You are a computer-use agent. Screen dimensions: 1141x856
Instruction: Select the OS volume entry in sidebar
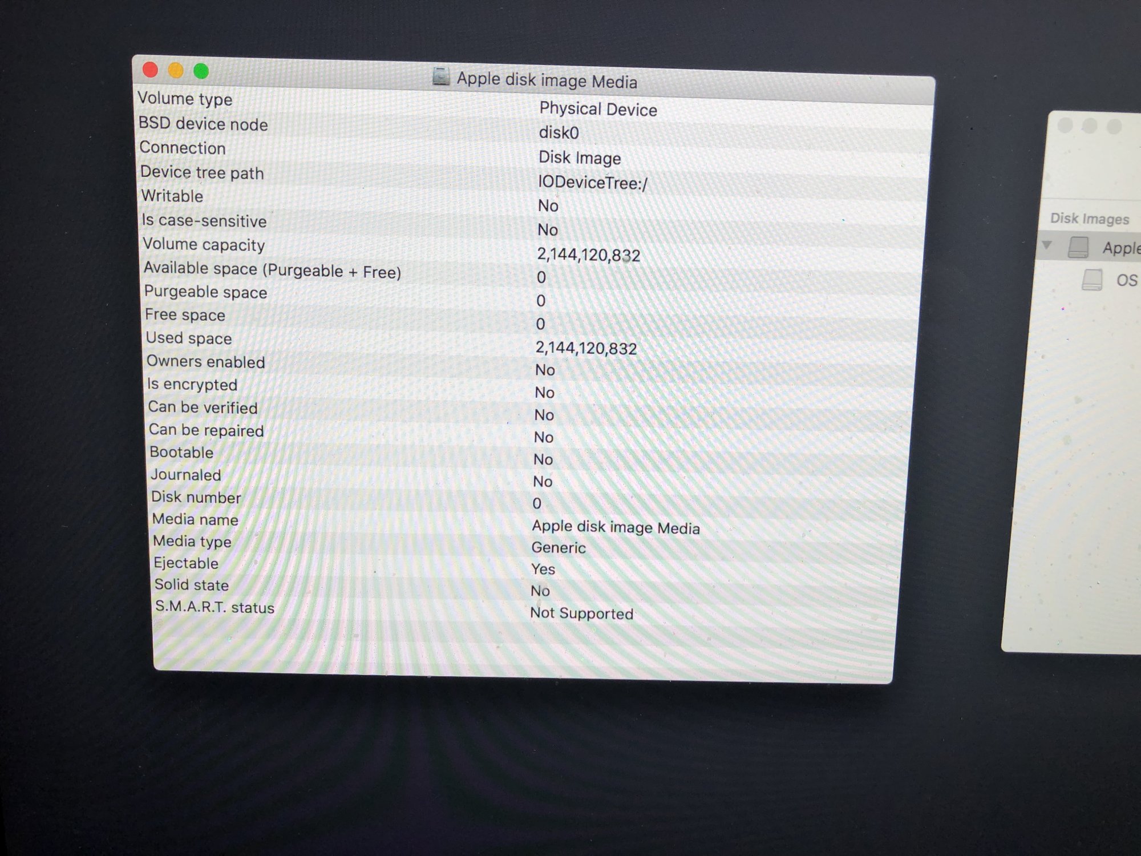click(x=1126, y=280)
